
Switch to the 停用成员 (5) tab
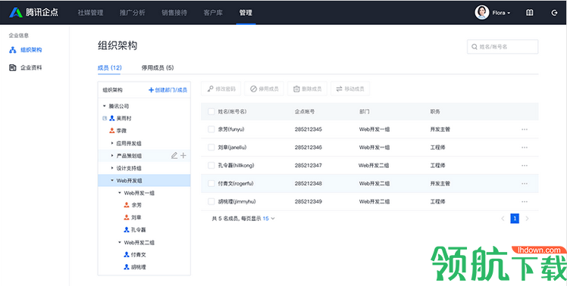(158, 67)
